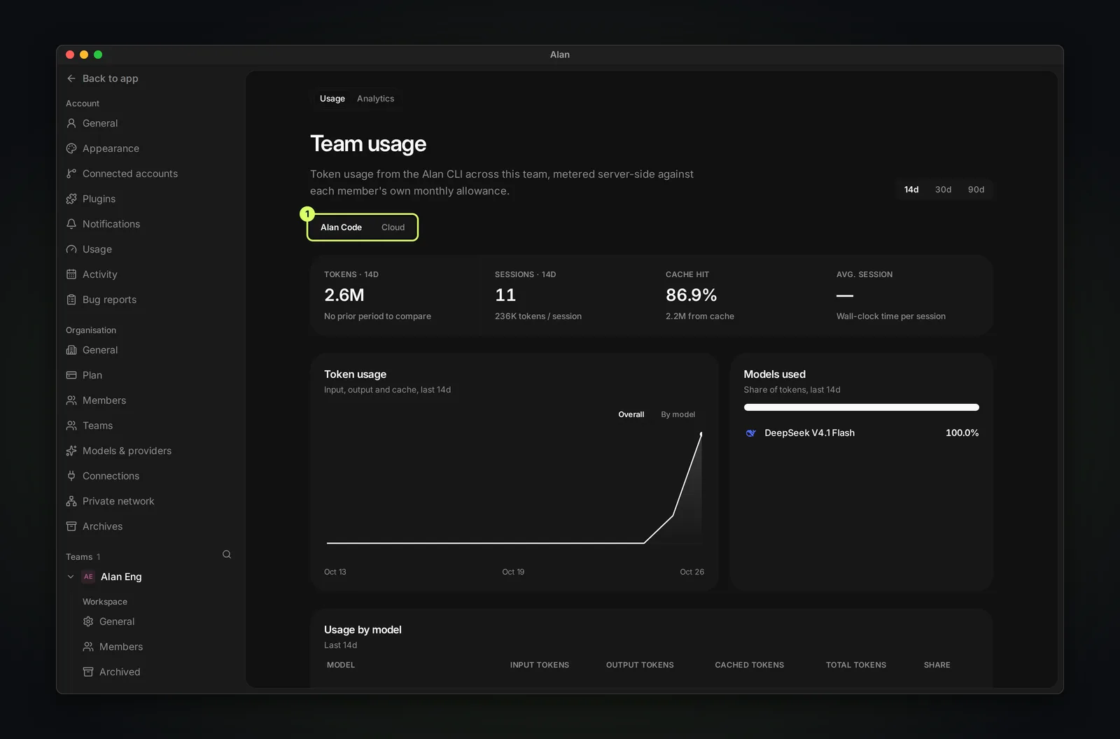Select the 90d time range

(976, 190)
